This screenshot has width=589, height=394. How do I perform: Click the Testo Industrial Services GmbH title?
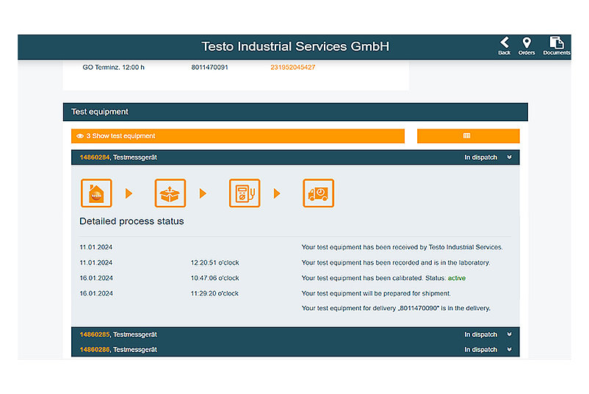click(295, 46)
